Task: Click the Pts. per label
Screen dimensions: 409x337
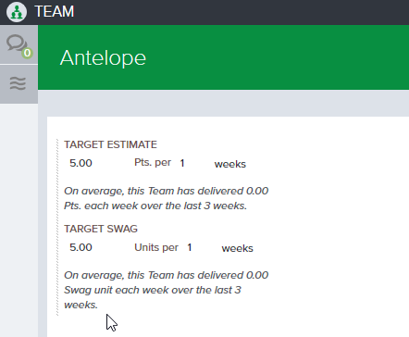Action: [153, 162]
